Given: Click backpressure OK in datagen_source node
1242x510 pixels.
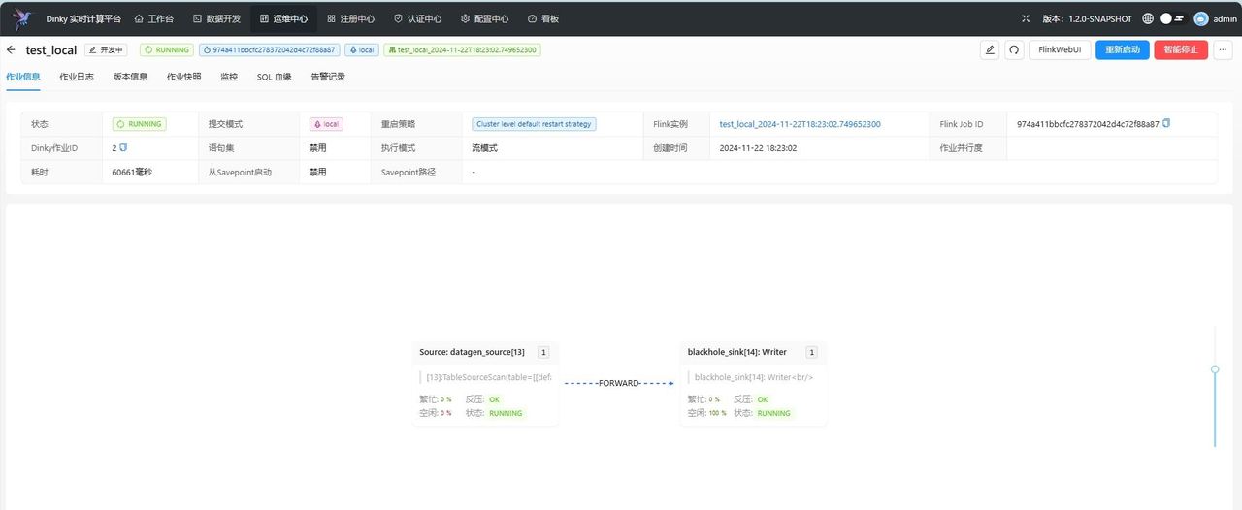Looking at the screenshot, I should coord(495,399).
